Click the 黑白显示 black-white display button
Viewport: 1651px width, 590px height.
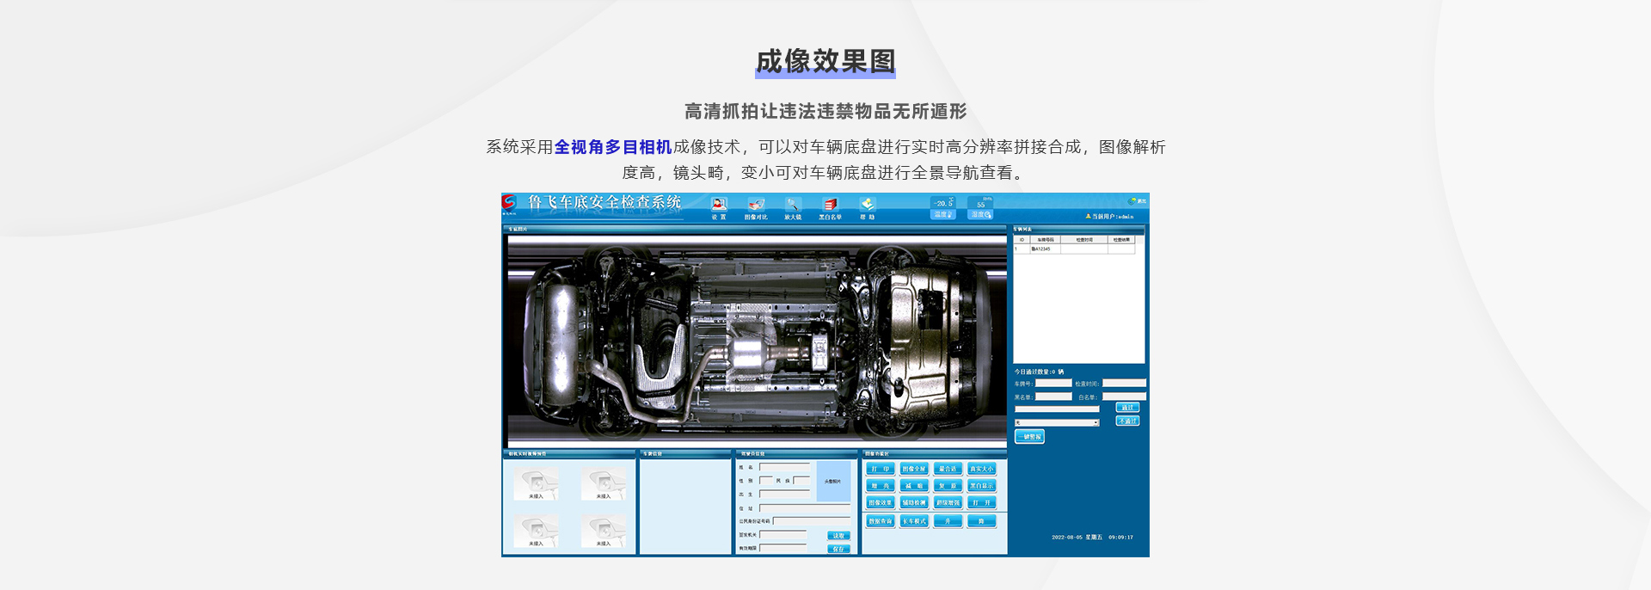[981, 486]
